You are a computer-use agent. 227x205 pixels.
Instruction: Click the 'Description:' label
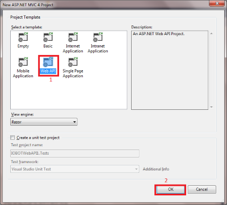pos(142,27)
